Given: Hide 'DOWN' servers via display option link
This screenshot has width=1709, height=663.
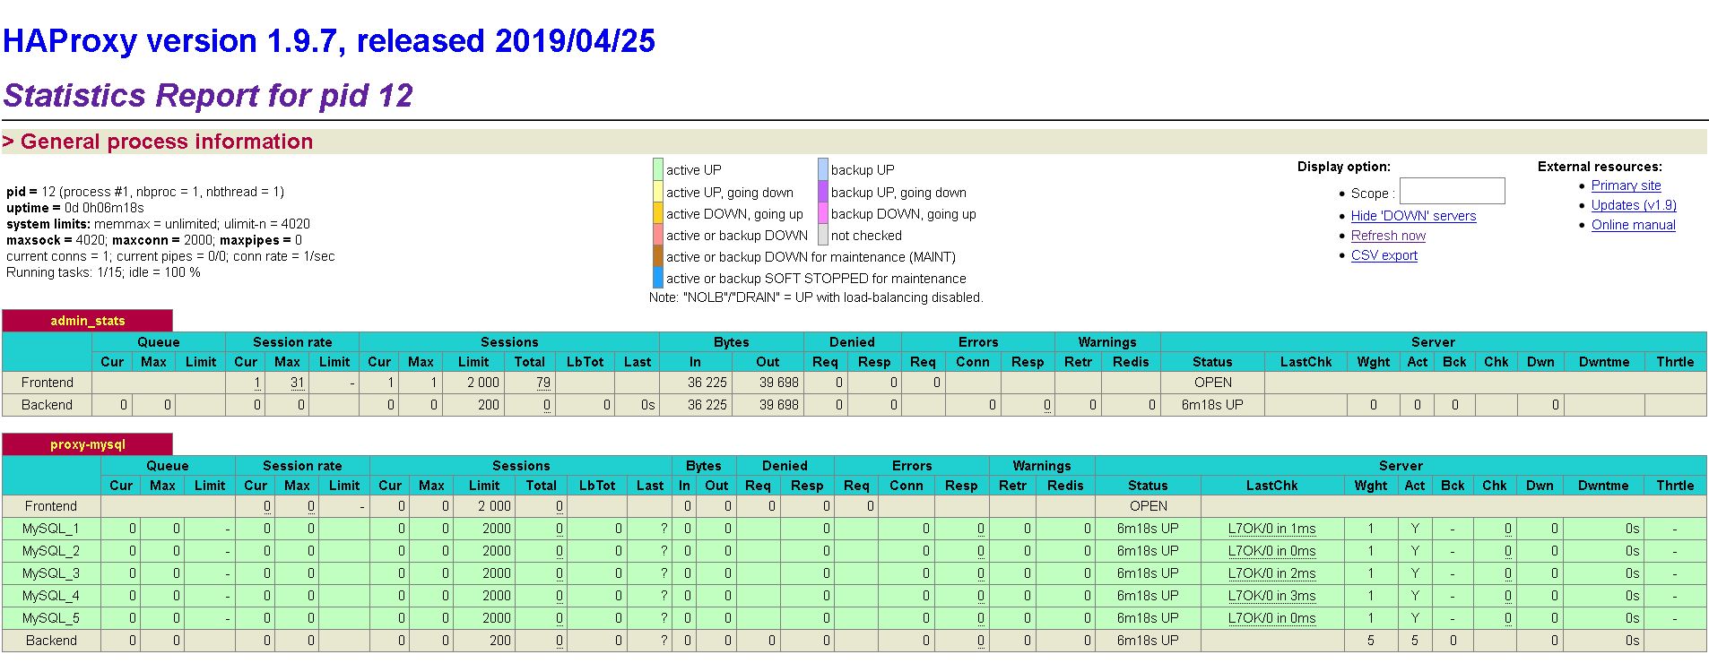Looking at the screenshot, I should [x=1413, y=216].
